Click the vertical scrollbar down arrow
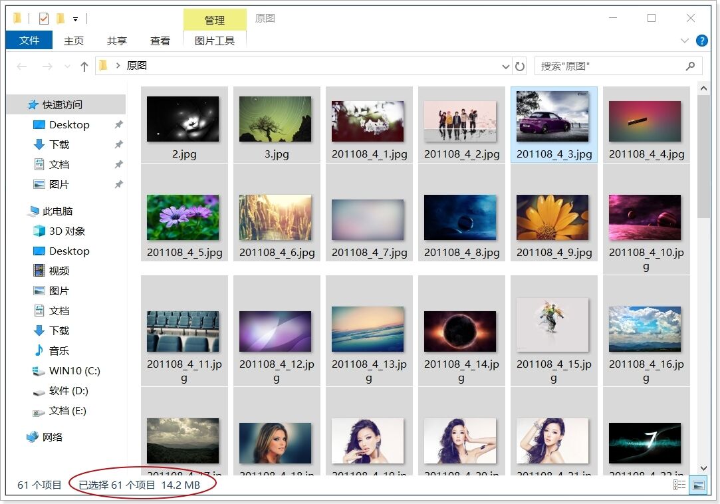 (703, 469)
